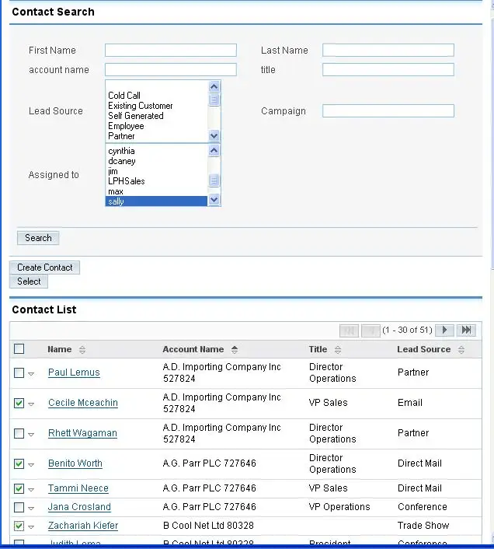This screenshot has height=549, width=494.
Task: Toggle select-all checkbox in list header
Action: (19, 348)
